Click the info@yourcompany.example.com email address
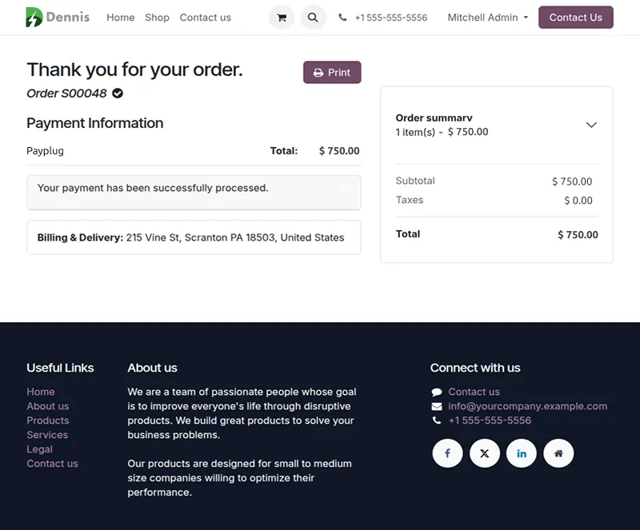640x530 pixels. click(x=527, y=406)
